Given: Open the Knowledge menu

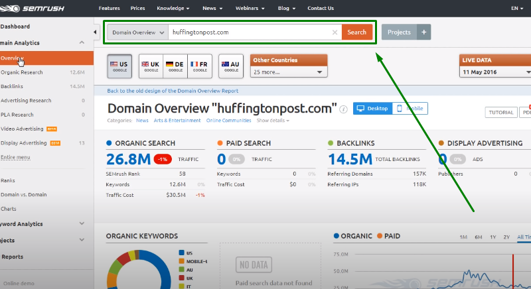Looking at the screenshot, I should coord(173,8).
